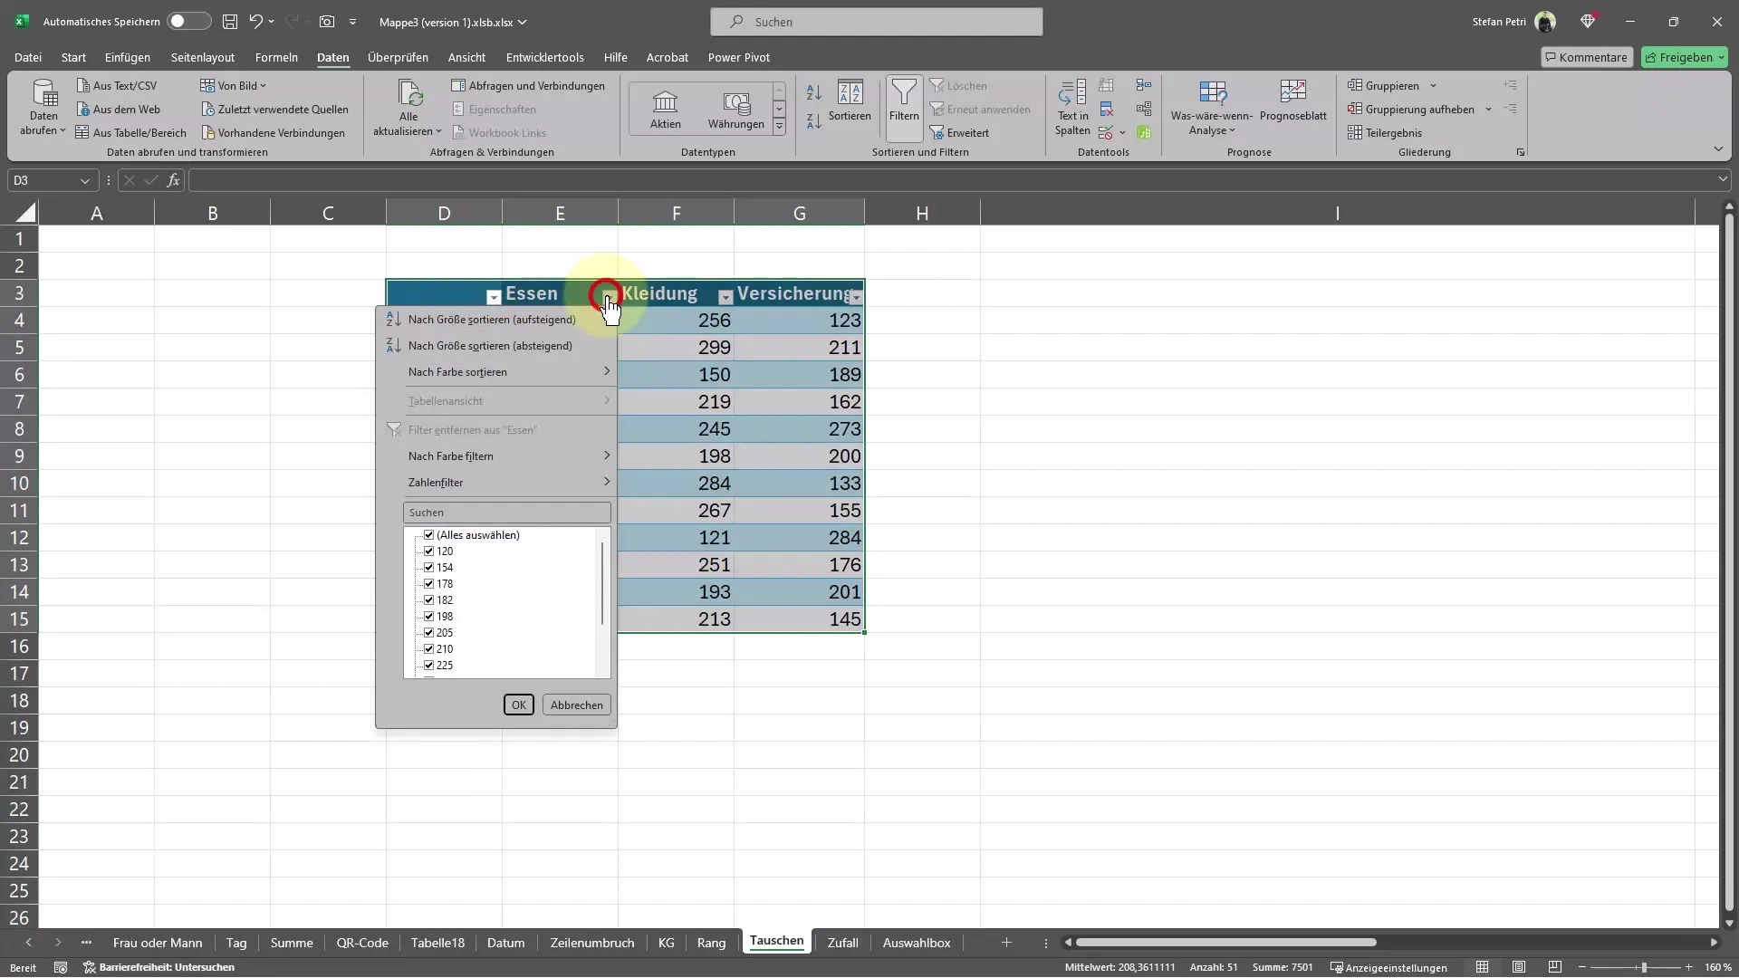Open Anzeigeeinstellungen in status bar
The height and width of the screenshot is (978, 1739).
[x=1388, y=967]
